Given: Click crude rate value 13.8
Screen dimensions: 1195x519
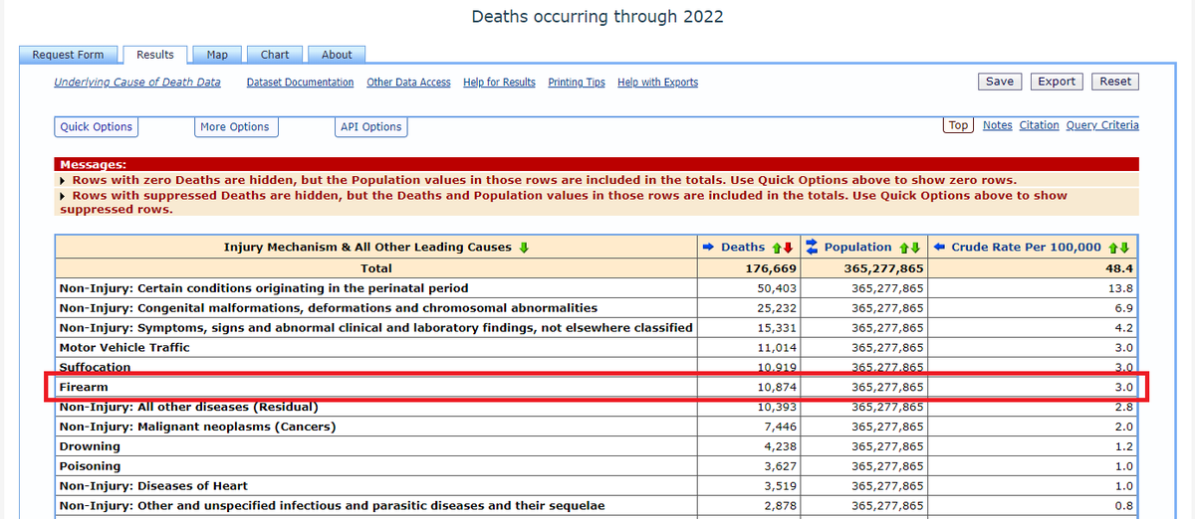Looking at the screenshot, I should pos(1122,288).
